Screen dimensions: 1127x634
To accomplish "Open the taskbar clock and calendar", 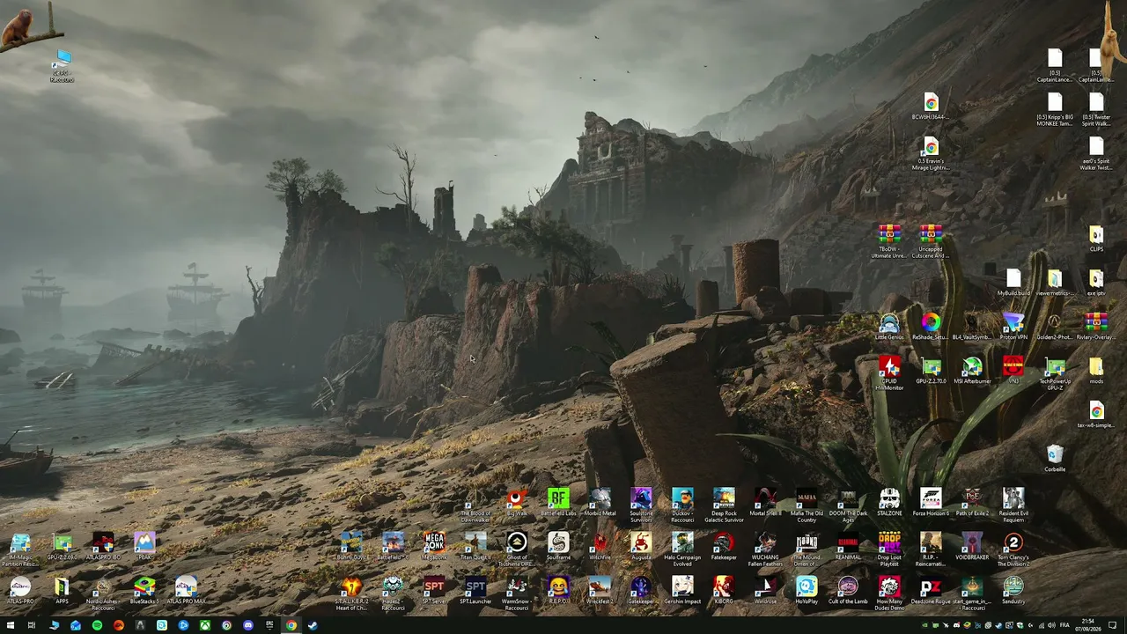I will [x=1089, y=625].
